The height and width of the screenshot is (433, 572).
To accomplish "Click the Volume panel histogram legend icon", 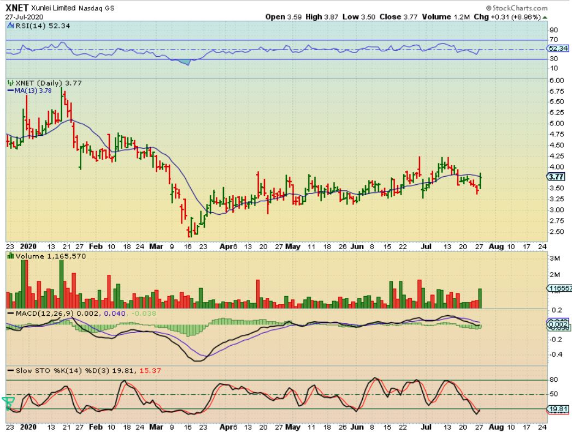I will tap(9, 255).
